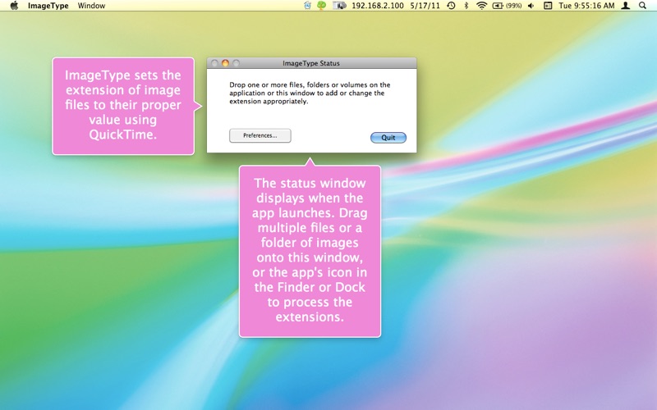The height and width of the screenshot is (410, 657).
Task: Click the Quit button
Action: pyautogui.click(x=388, y=138)
